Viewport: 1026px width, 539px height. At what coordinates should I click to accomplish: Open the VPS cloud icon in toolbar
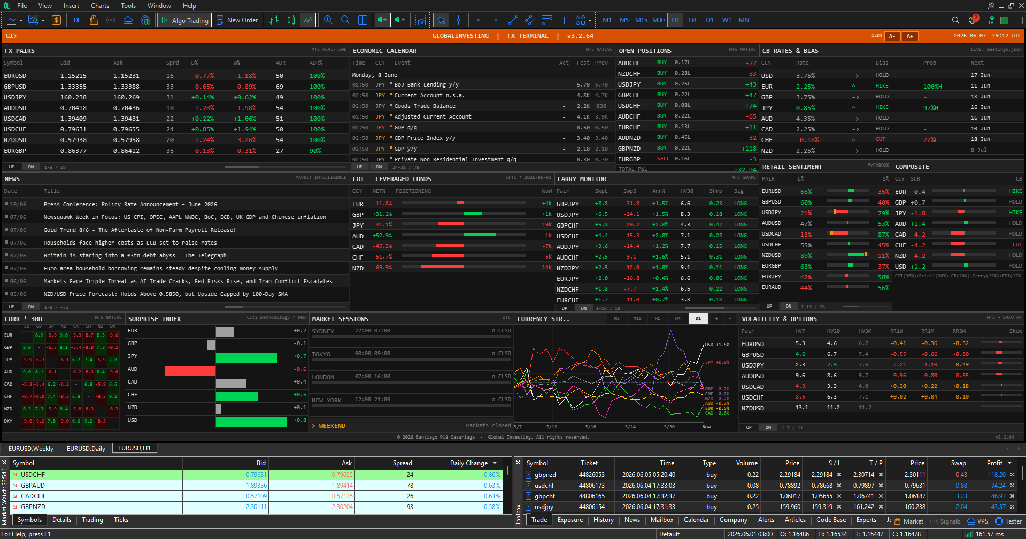coord(128,20)
